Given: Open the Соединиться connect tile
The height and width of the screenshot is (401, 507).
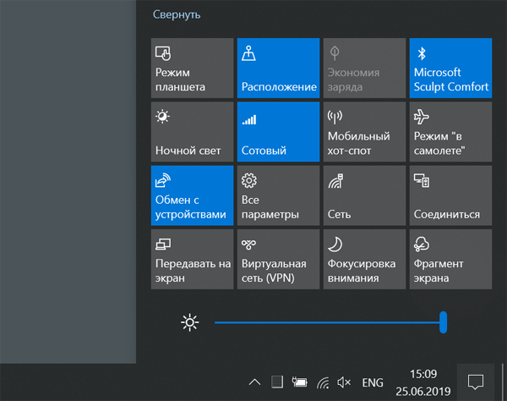Looking at the screenshot, I should pyautogui.click(x=450, y=195).
